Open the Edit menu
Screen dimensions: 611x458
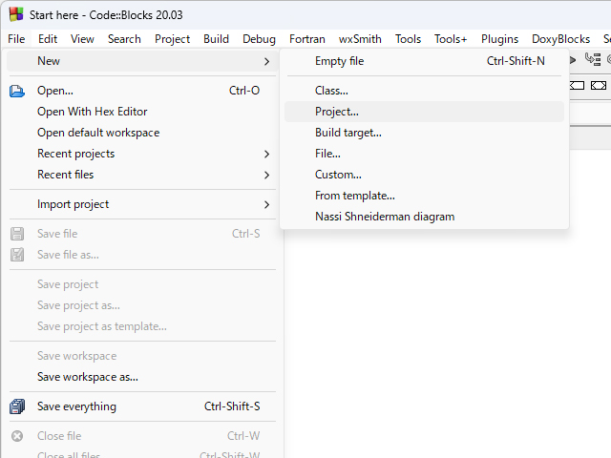point(48,39)
